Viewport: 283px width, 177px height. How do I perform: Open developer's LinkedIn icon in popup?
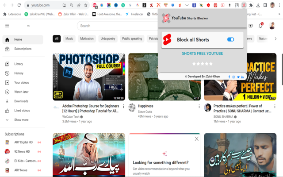point(242,77)
